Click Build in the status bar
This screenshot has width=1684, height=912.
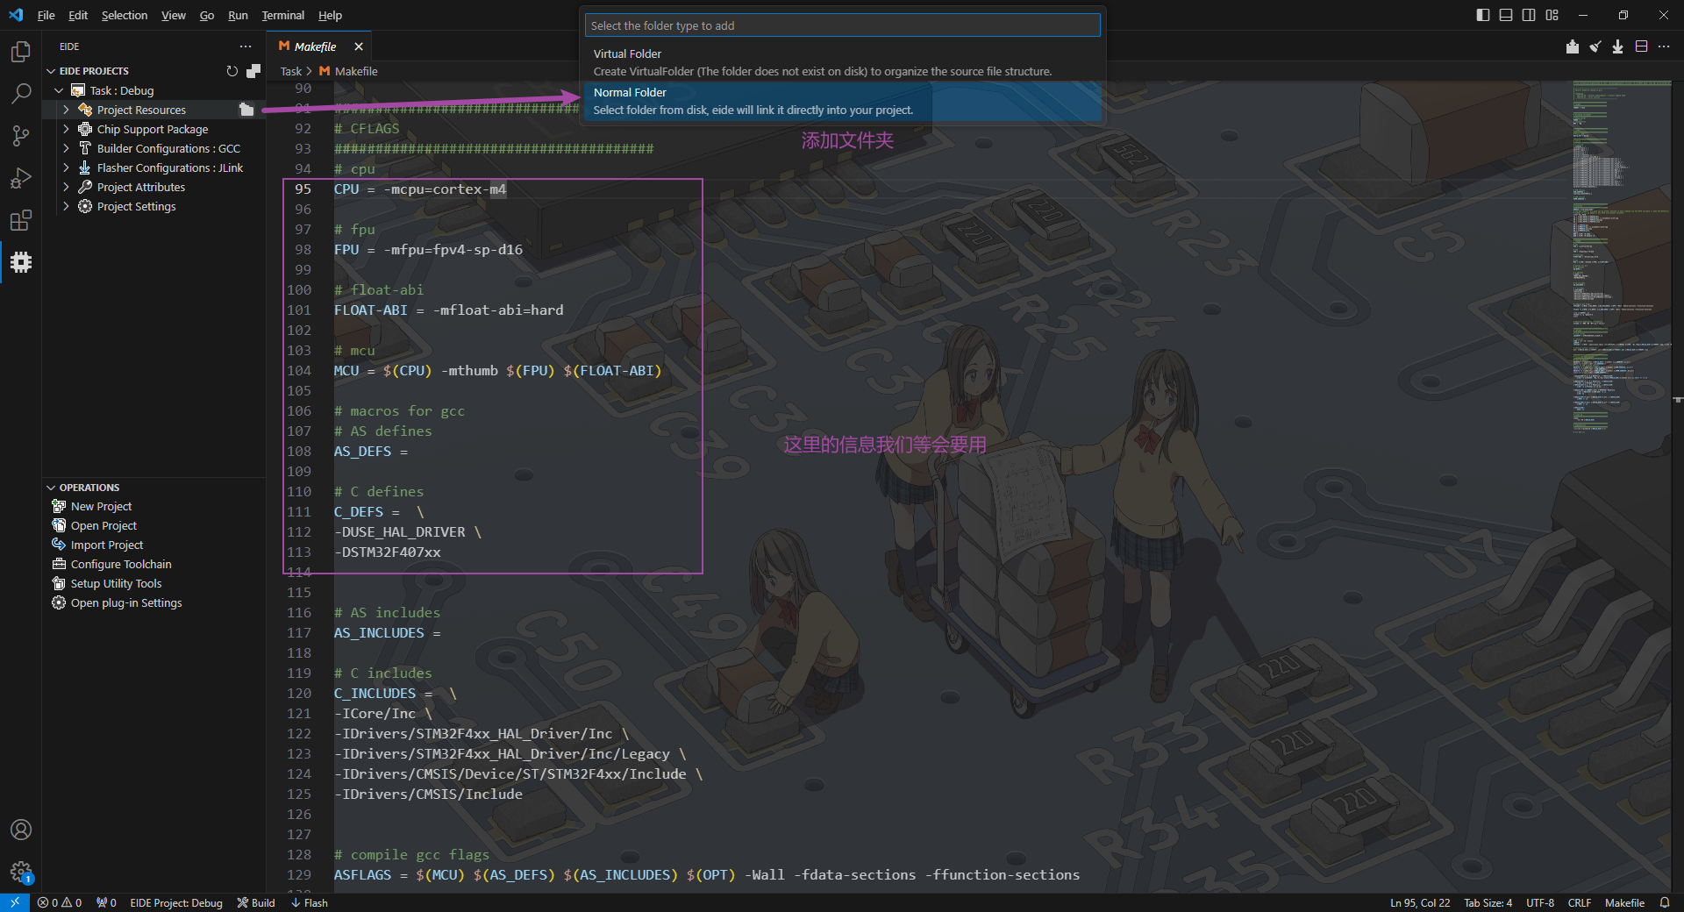coord(256,902)
